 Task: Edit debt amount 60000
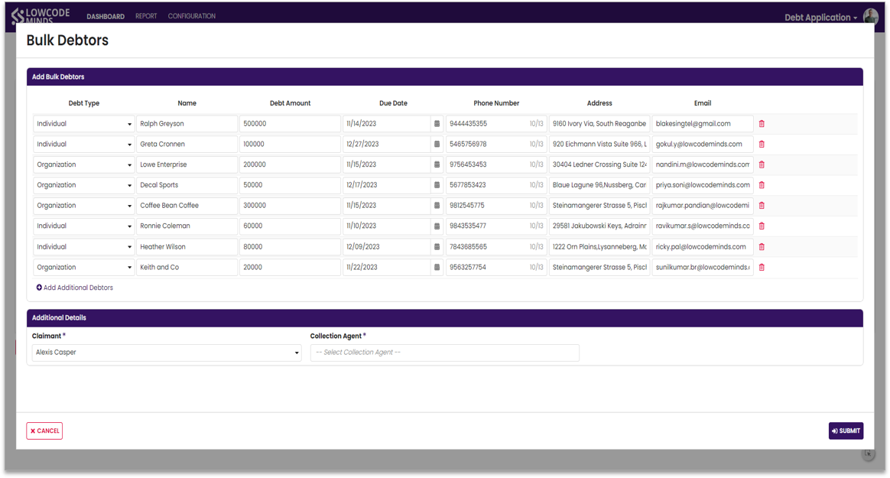(x=290, y=226)
